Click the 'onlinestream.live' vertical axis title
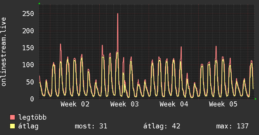Screen dimensions: 259x135 3,52
